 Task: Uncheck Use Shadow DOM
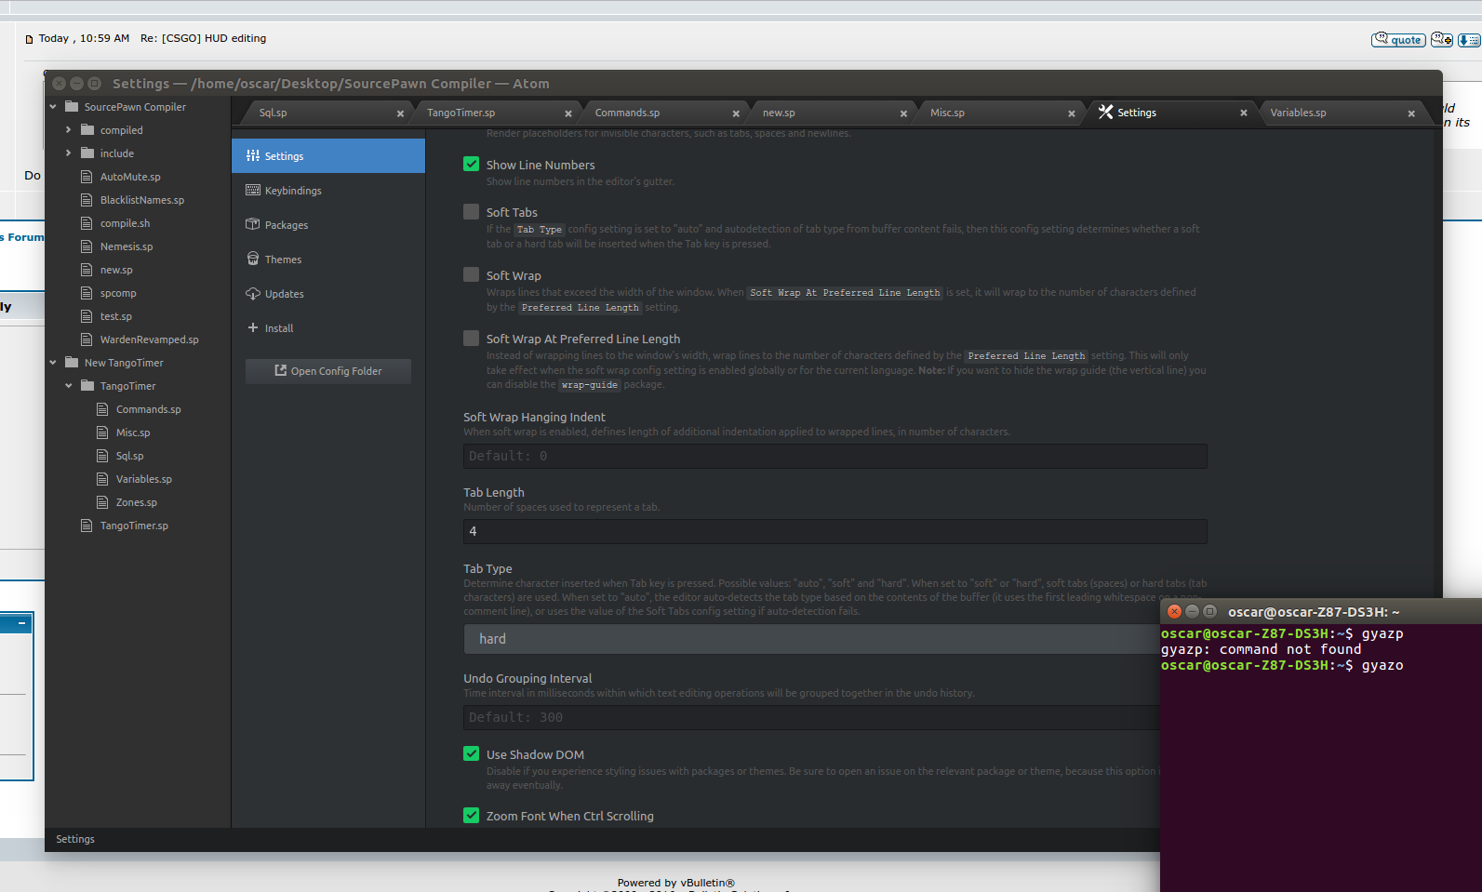[x=472, y=753]
